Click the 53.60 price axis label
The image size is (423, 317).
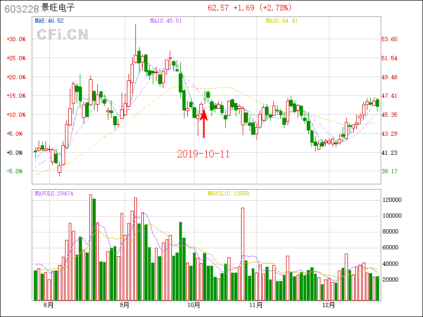tap(389, 39)
